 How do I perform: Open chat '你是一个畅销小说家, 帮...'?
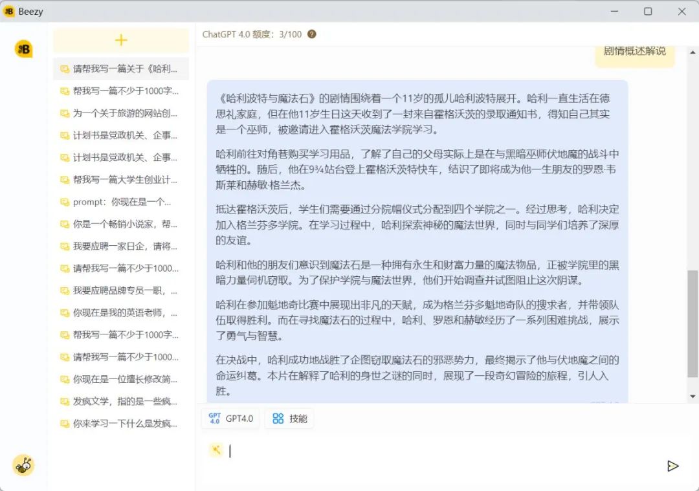121,224
